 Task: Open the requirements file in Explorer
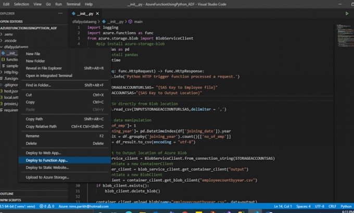[x=9, y=110]
